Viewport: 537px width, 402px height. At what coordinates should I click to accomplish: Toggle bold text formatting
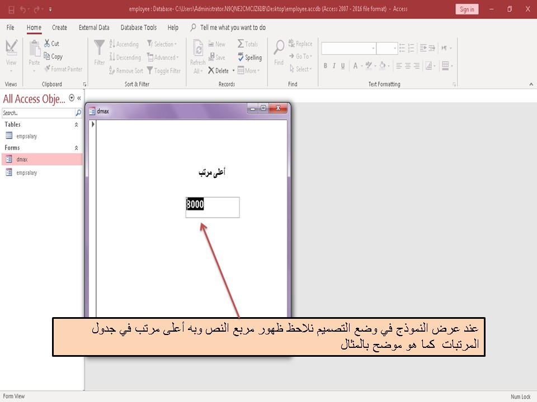pyautogui.click(x=325, y=65)
